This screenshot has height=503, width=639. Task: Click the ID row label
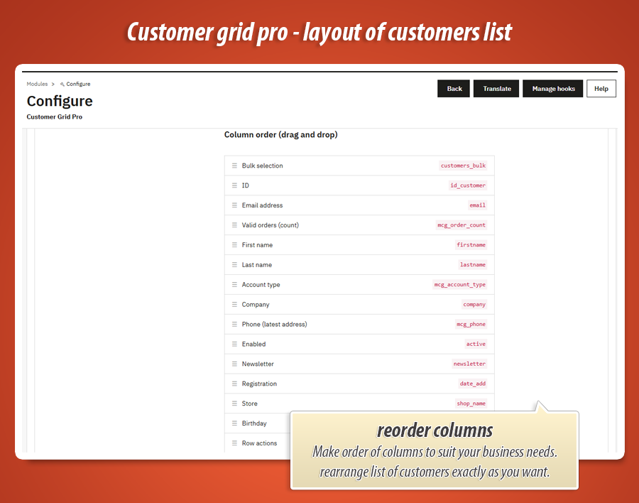(x=246, y=185)
